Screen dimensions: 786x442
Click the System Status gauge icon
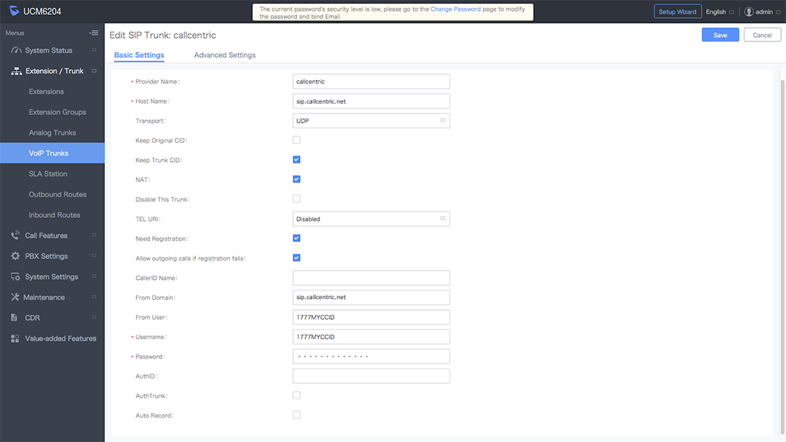click(16, 50)
